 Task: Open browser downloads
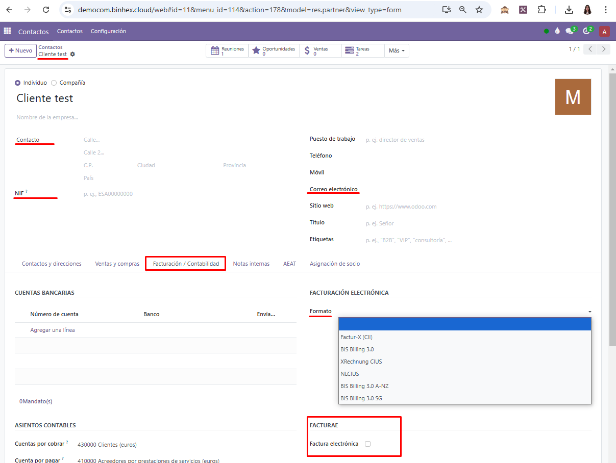[x=570, y=10]
